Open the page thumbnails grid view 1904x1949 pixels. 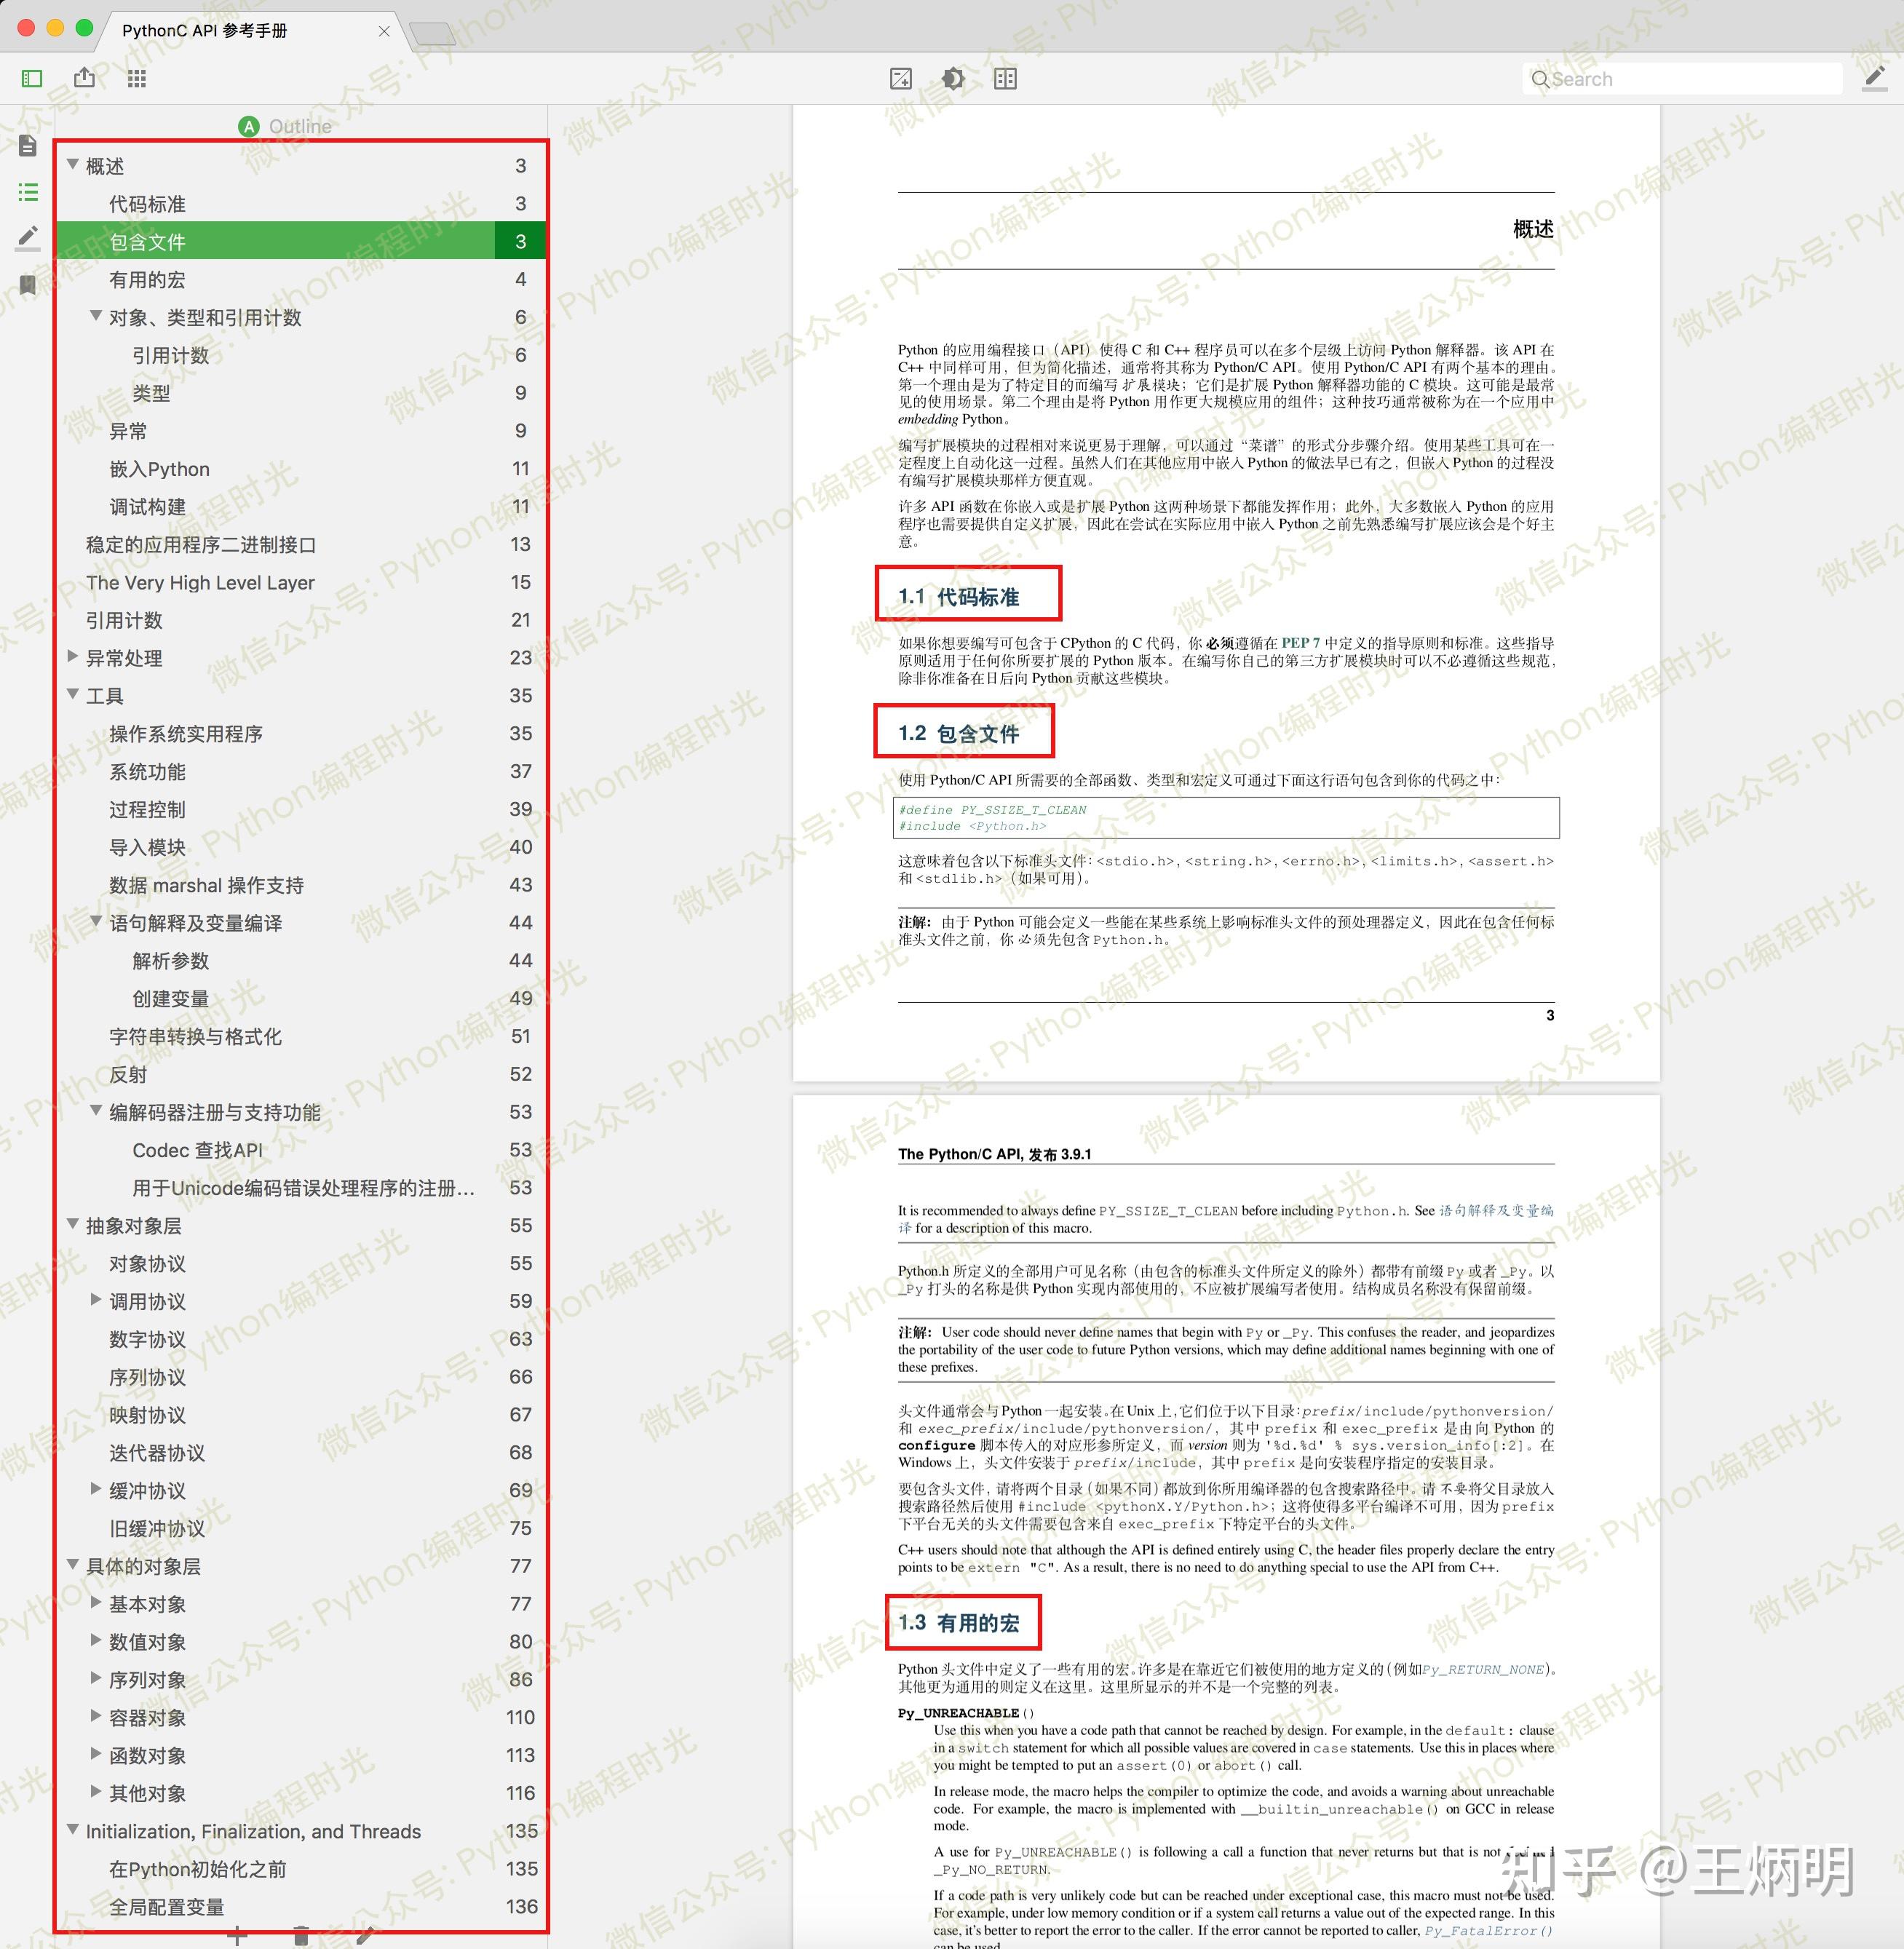point(137,78)
